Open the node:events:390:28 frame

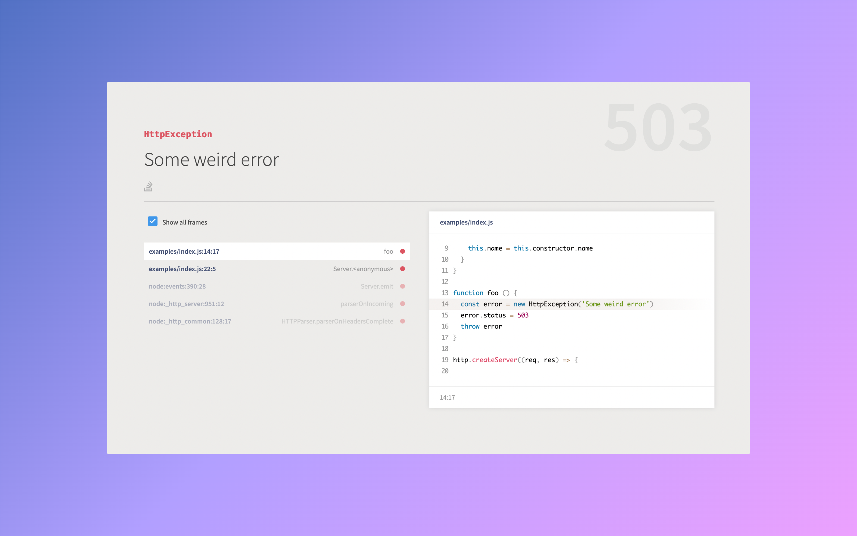[177, 286]
